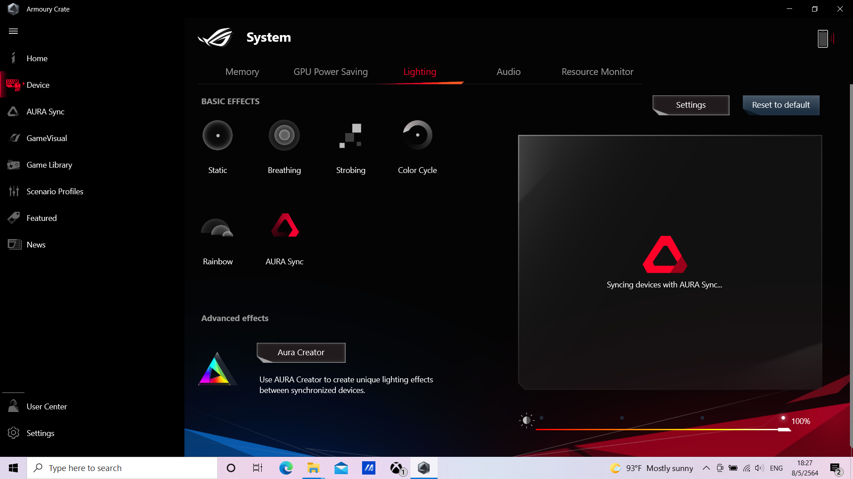The image size is (853, 479).
Task: Open the network Wi-Fi tray icon
Action: pos(746,468)
